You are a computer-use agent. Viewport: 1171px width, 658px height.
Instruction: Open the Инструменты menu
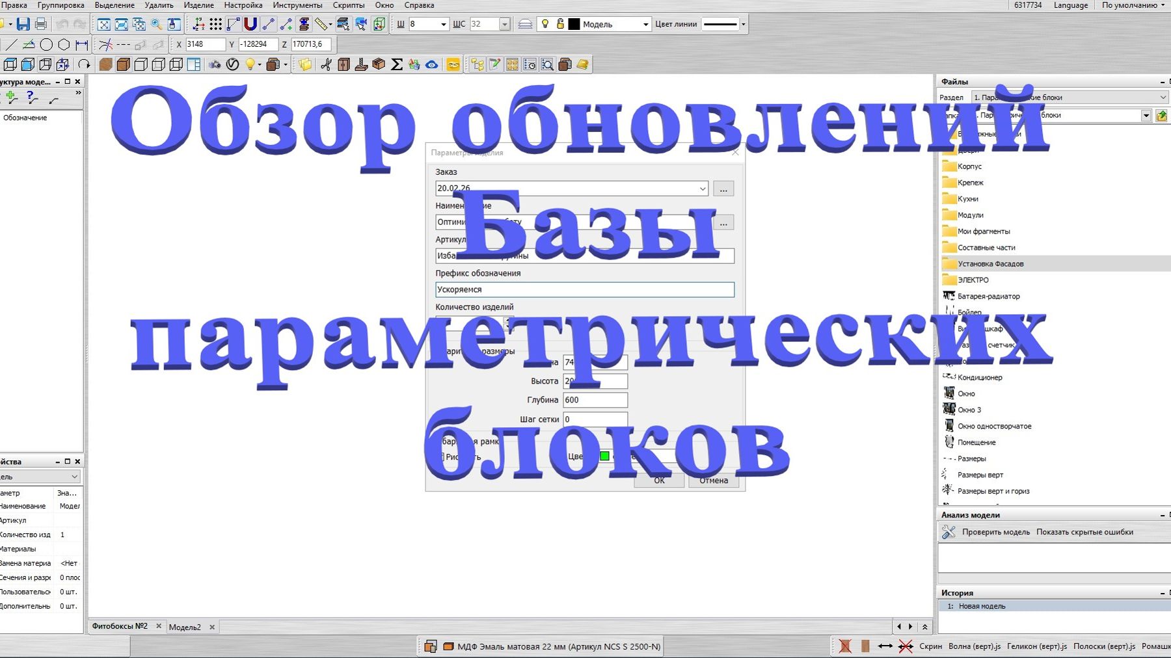[x=297, y=5]
